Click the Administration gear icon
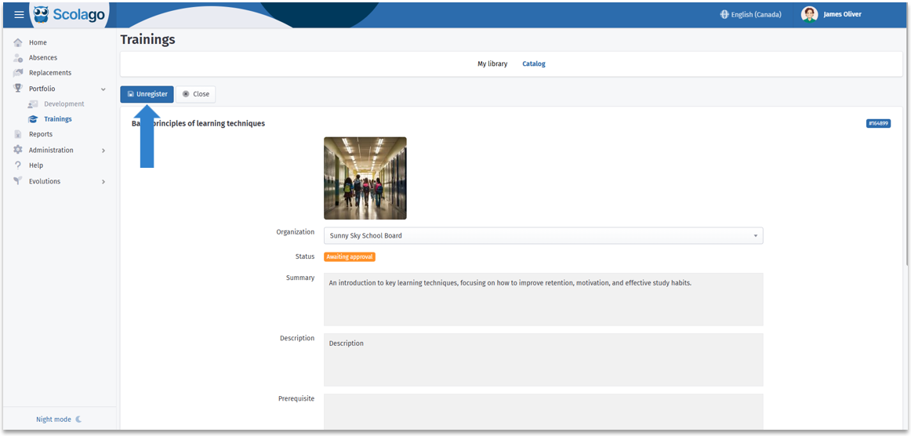This screenshot has height=436, width=911. coord(18,150)
